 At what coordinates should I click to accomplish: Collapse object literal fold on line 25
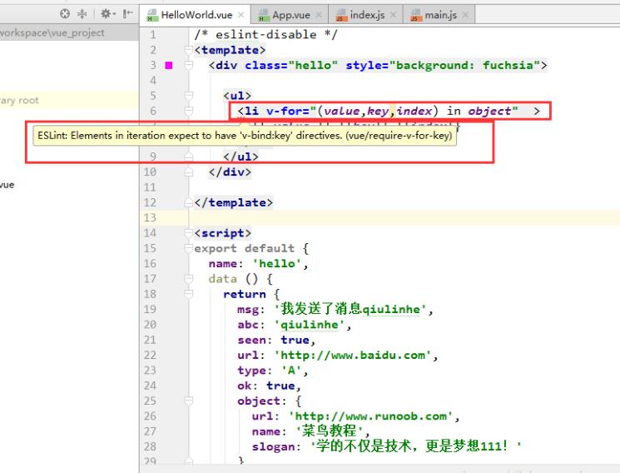tap(189, 401)
